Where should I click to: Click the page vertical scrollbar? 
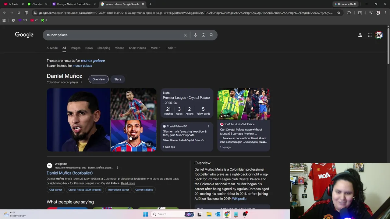pyautogui.click(x=388, y=46)
